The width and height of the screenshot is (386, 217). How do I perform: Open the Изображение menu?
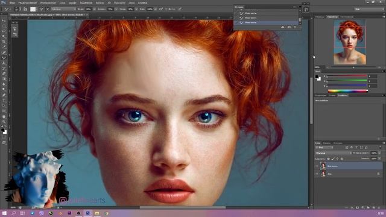point(48,2)
